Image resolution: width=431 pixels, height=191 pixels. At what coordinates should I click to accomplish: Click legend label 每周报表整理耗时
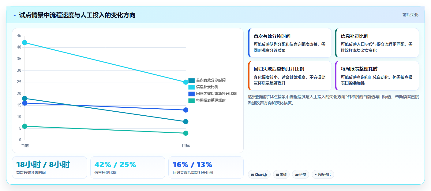(211, 100)
